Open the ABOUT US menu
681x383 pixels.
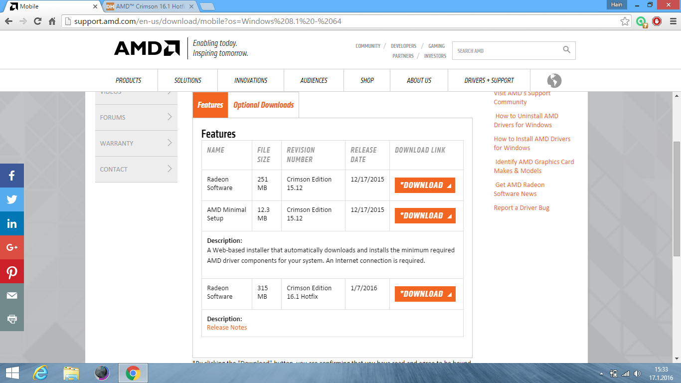point(419,80)
